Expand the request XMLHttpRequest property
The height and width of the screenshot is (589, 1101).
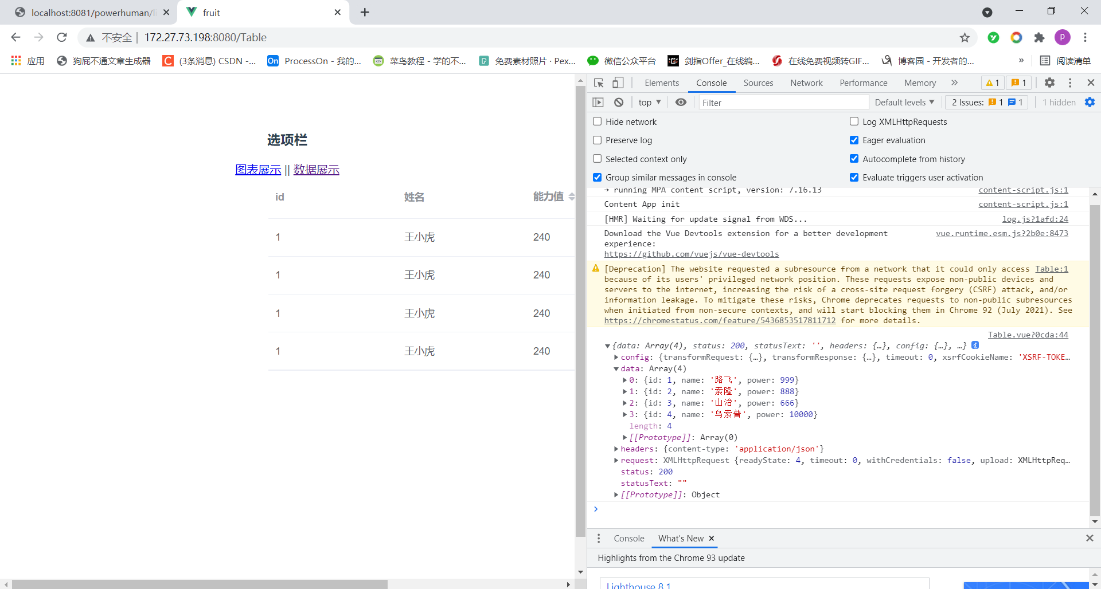(x=616, y=460)
